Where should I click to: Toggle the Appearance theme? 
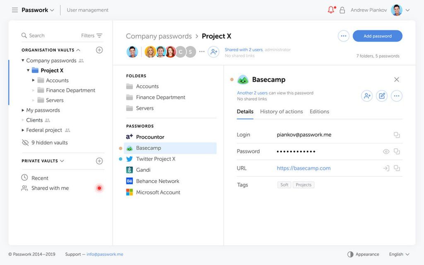(363, 254)
